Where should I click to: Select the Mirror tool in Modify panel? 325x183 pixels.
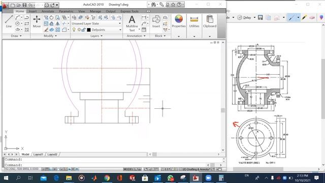pyautogui.click(x=57, y=24)
